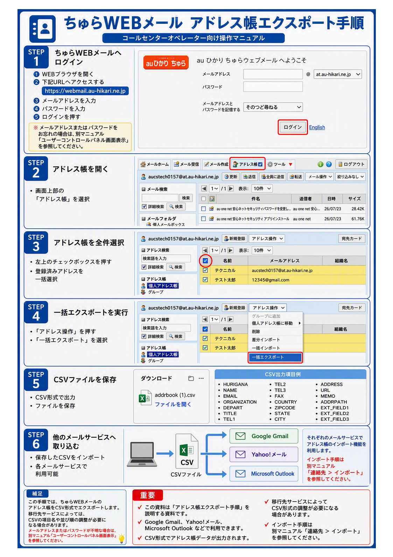Click the 転送 forward button
Image resolution: width=393 pixels, height=557 pixels.
296,177
